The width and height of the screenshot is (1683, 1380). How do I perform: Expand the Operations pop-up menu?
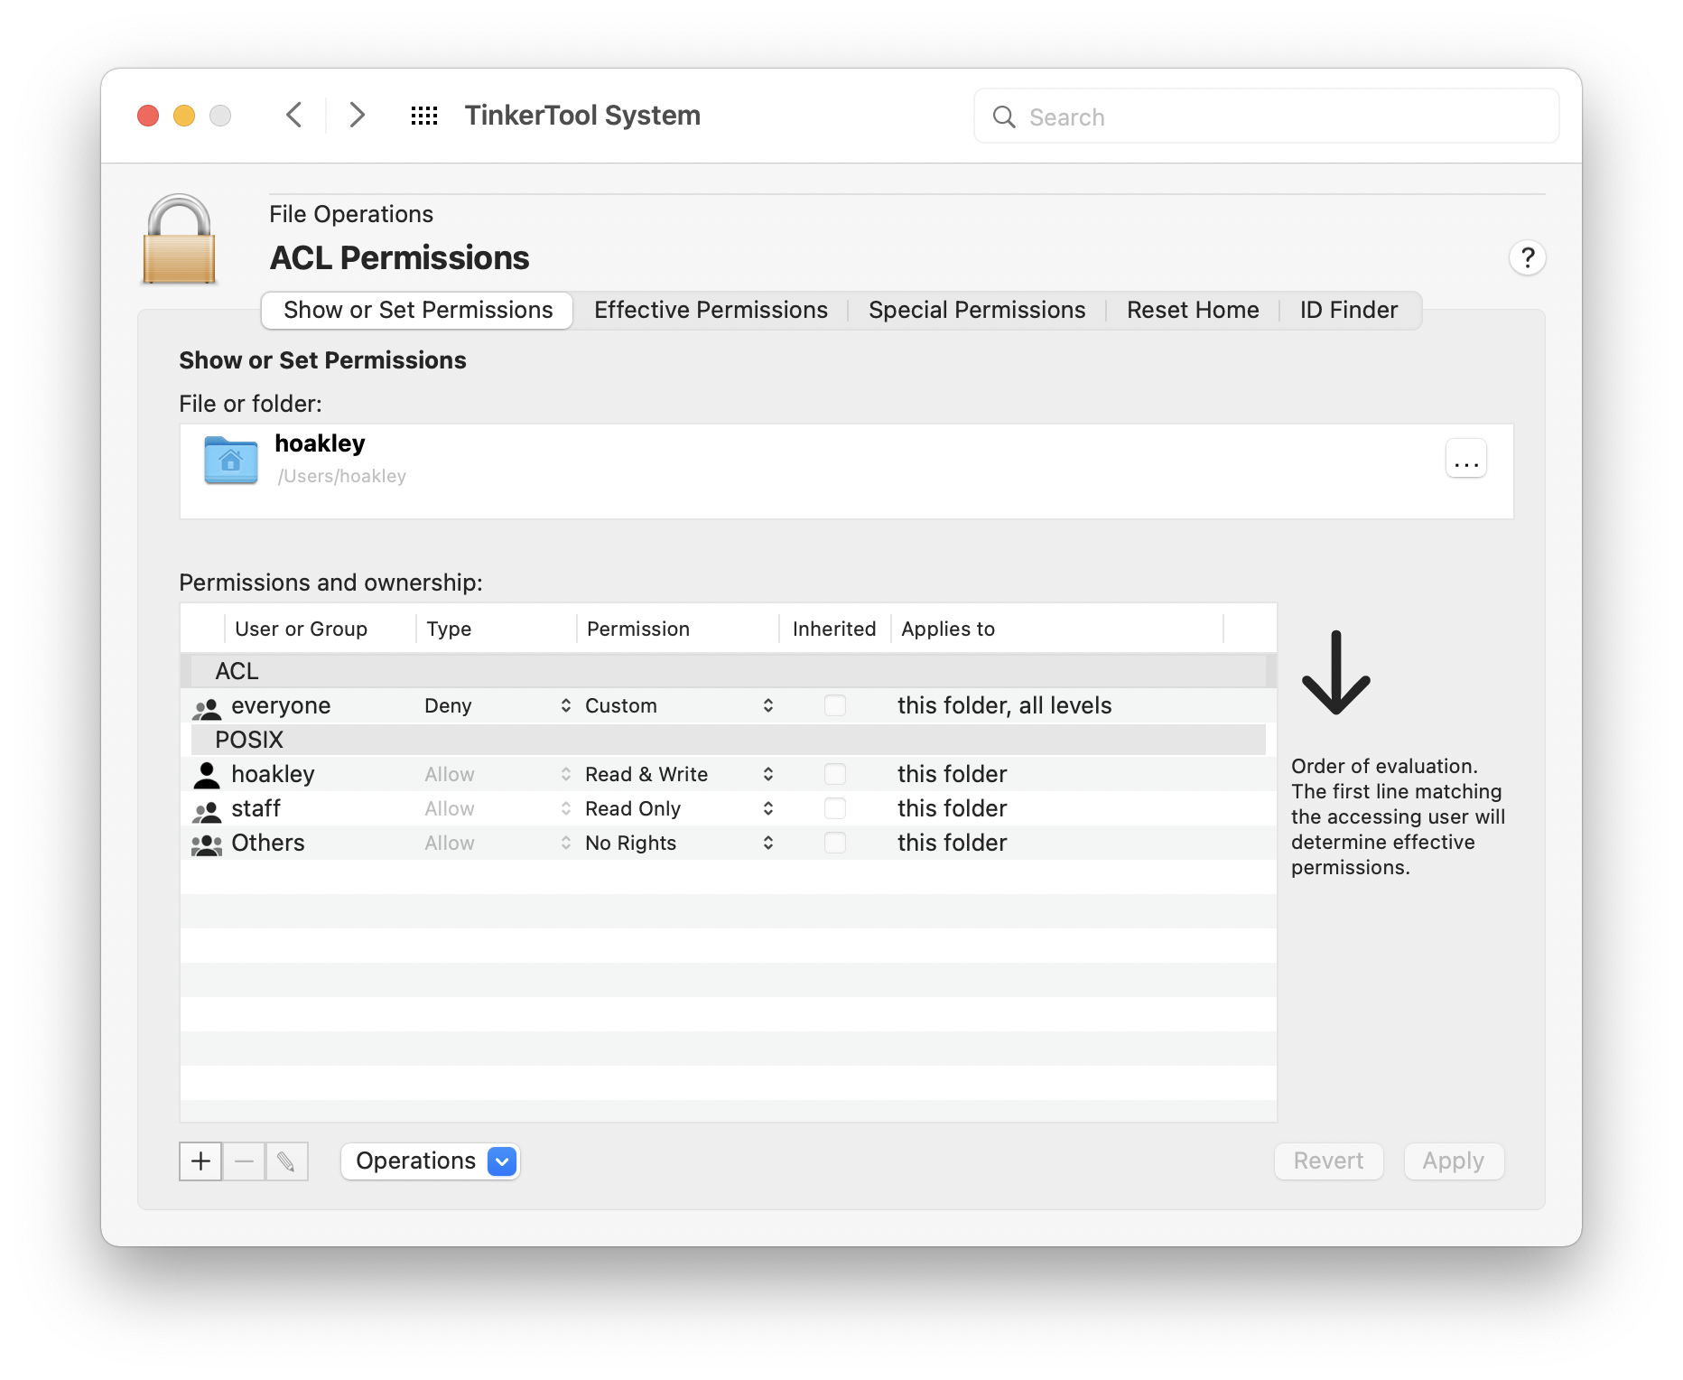[x=430, y=1161]
